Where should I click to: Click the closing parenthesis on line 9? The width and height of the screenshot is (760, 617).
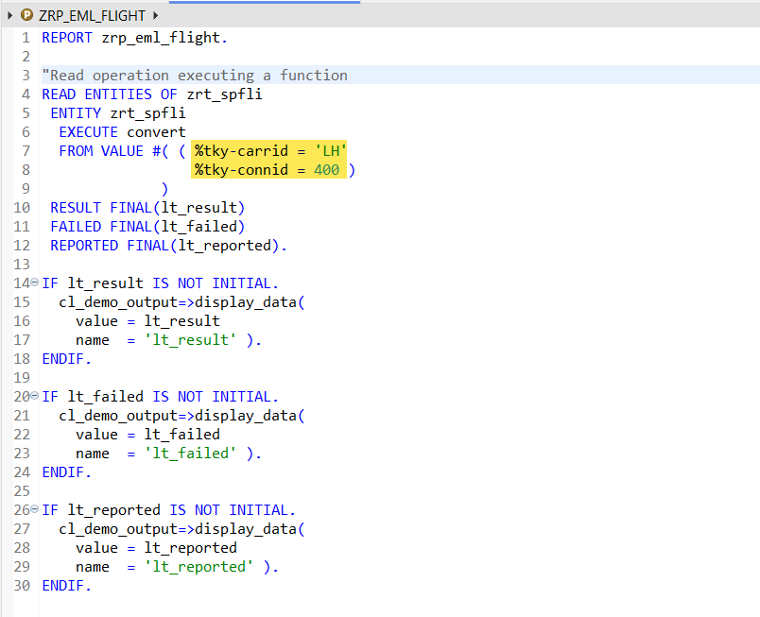point(164,188)
